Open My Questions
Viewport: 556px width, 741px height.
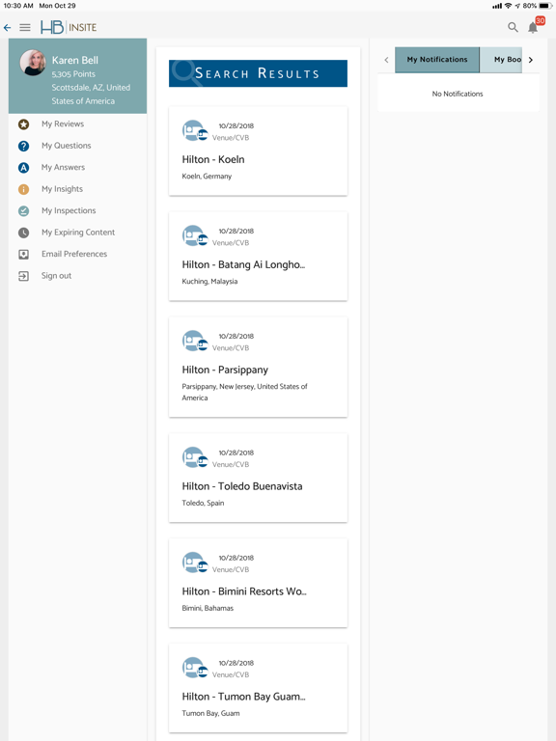point(67,146)
